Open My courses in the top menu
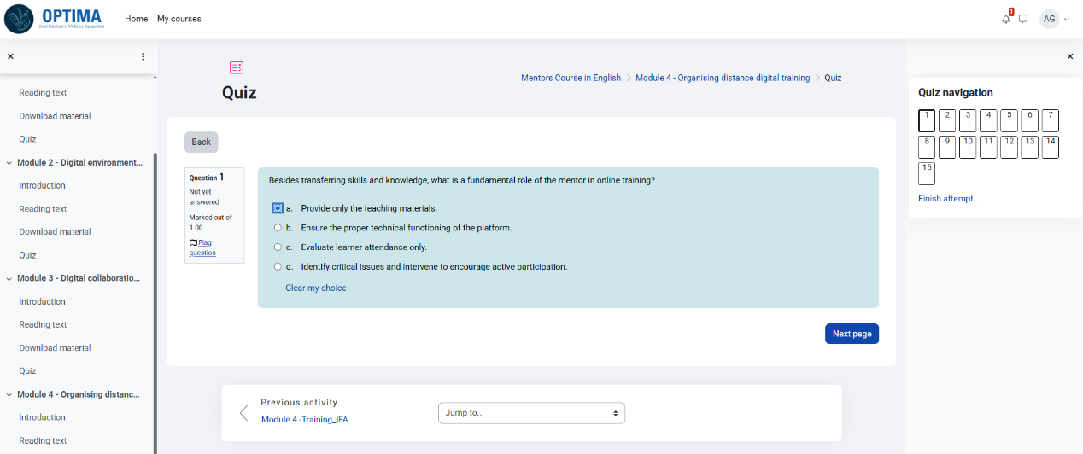Image resolution: width=1083 pixels, height=454 pixels. (x=179, y=19)
